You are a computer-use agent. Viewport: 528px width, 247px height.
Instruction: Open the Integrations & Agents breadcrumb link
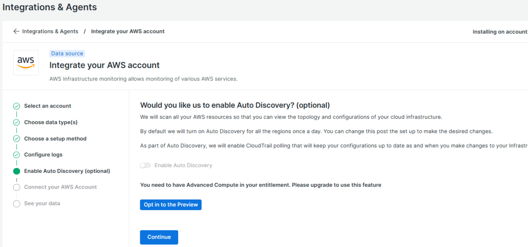tap(50, 32)
